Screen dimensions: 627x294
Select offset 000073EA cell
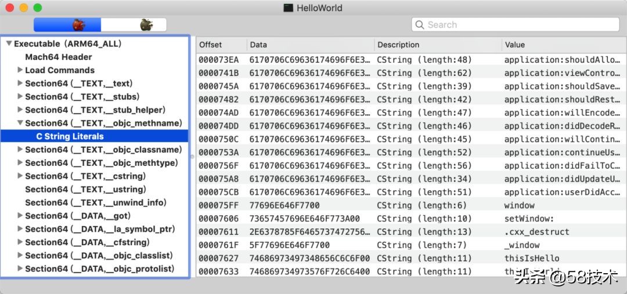(x=218, y=60)
